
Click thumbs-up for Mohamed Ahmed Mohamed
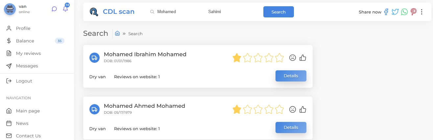[303, 109]
